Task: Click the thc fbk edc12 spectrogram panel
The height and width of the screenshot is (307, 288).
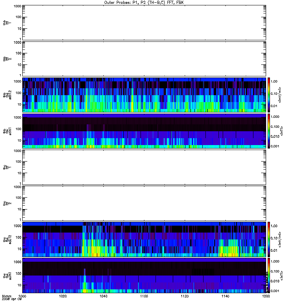Action: (x=144, y=239)
